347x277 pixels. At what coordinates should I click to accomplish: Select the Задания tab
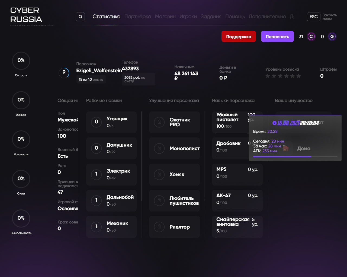coord(211,17)
